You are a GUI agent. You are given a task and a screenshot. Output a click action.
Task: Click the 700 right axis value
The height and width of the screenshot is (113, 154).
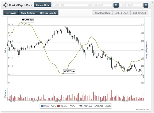[142, 24]
